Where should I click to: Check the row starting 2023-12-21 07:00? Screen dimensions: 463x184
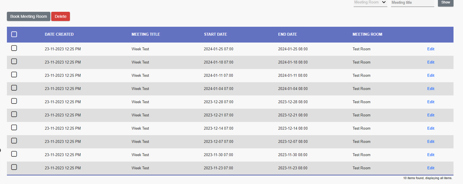point(14,114)
